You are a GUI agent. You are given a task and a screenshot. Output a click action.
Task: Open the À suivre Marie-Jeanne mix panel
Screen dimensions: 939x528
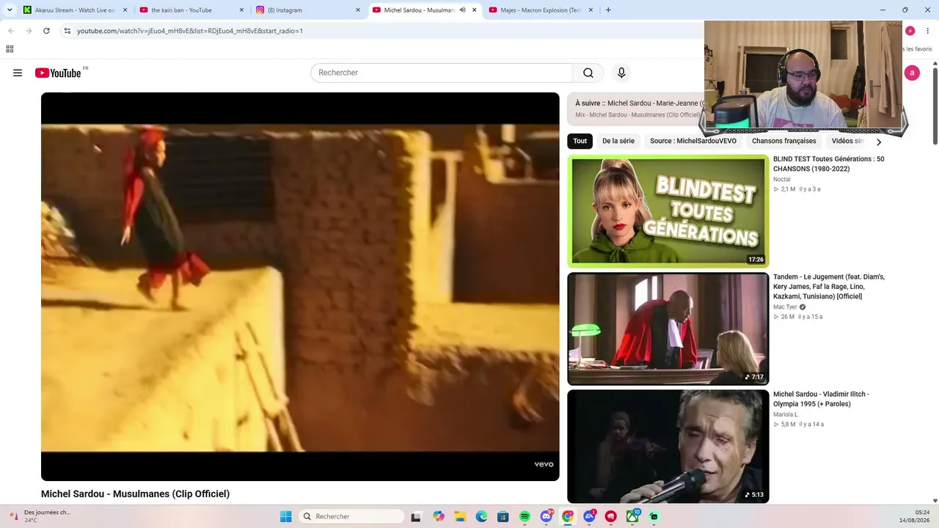pos(636,109)
